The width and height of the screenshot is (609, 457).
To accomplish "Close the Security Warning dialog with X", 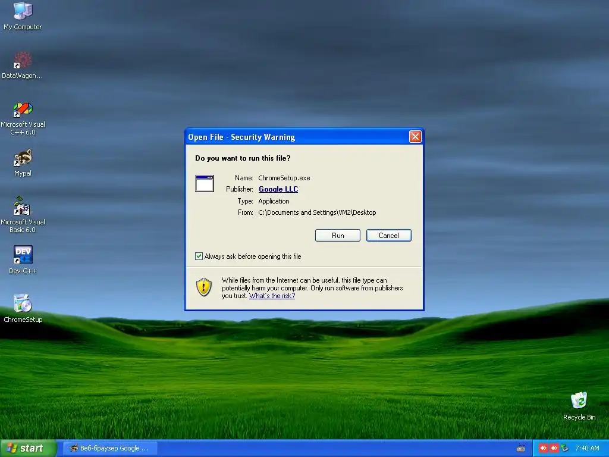I will [415, 137].
